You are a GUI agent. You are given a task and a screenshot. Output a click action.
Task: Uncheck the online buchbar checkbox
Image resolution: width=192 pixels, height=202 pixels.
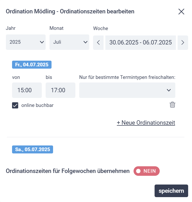coord(15,105)
